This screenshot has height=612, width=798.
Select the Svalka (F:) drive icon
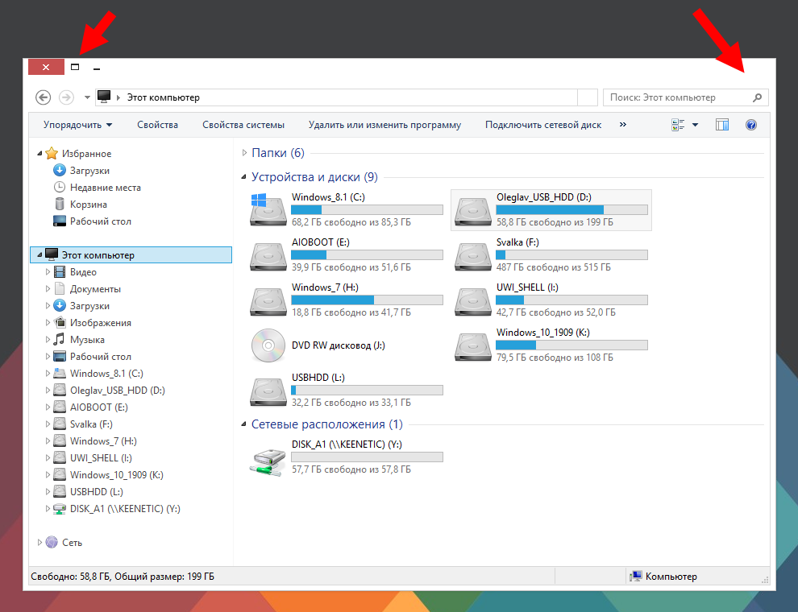pos(472,256)
